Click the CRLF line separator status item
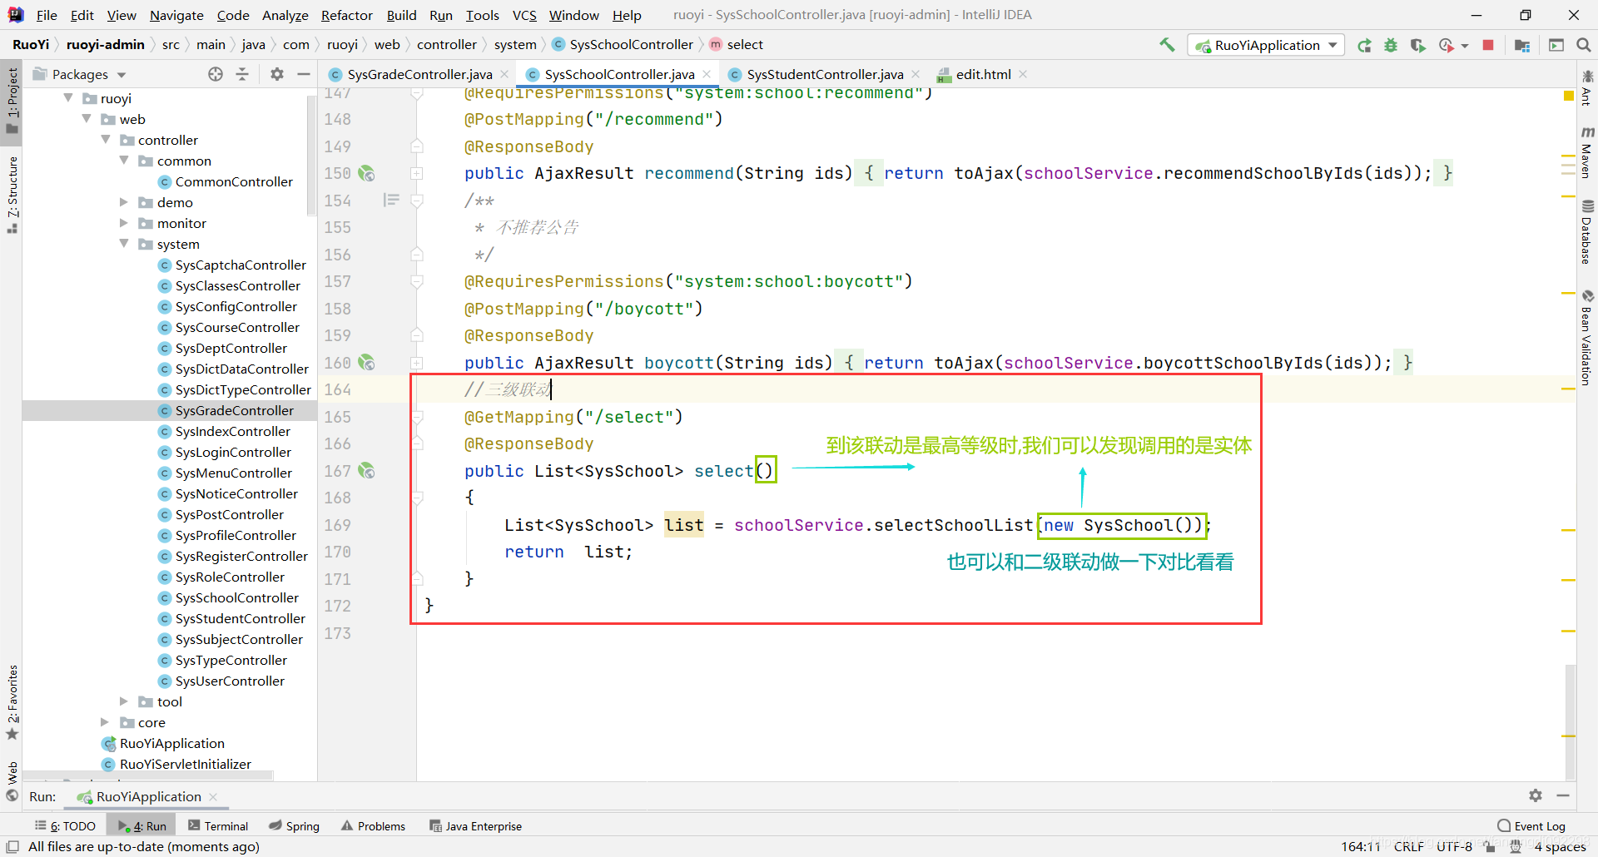This screenshot has height=857, width=1598. click(1408, 846)
